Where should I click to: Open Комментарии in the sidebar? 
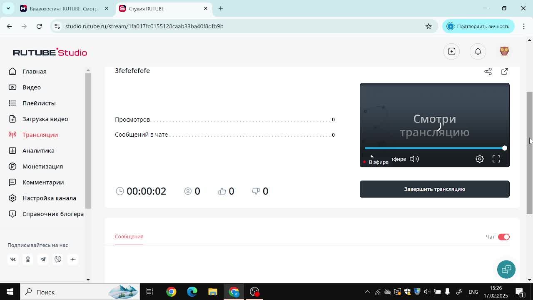(43, 182)
